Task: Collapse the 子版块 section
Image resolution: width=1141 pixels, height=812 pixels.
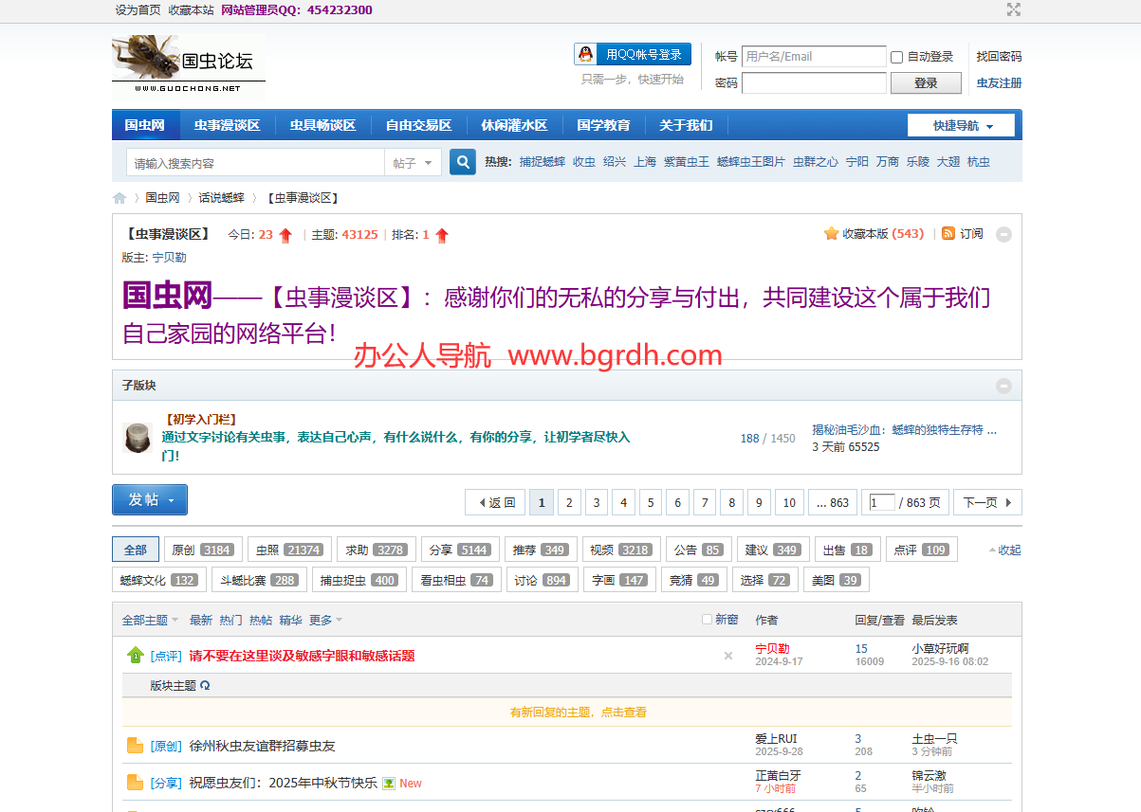Action: [1003, 386]
